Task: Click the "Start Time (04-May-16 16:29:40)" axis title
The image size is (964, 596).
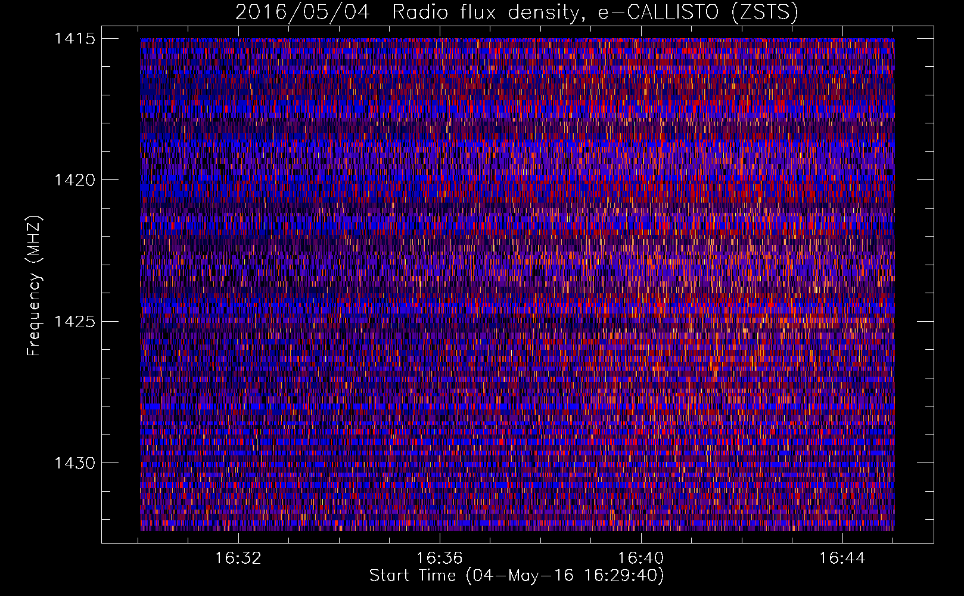Action: pos(517,576)
